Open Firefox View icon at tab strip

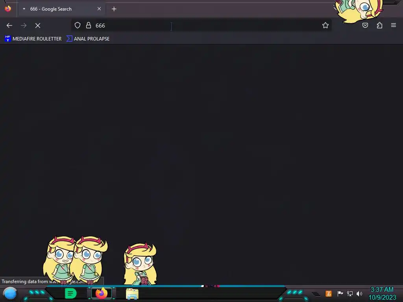click(x=8, y=9)
